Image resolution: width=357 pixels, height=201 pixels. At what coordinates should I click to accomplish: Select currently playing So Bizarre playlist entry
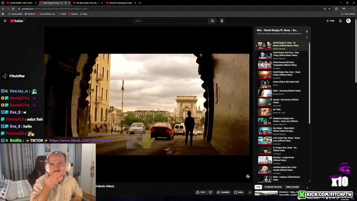point(282,46)
